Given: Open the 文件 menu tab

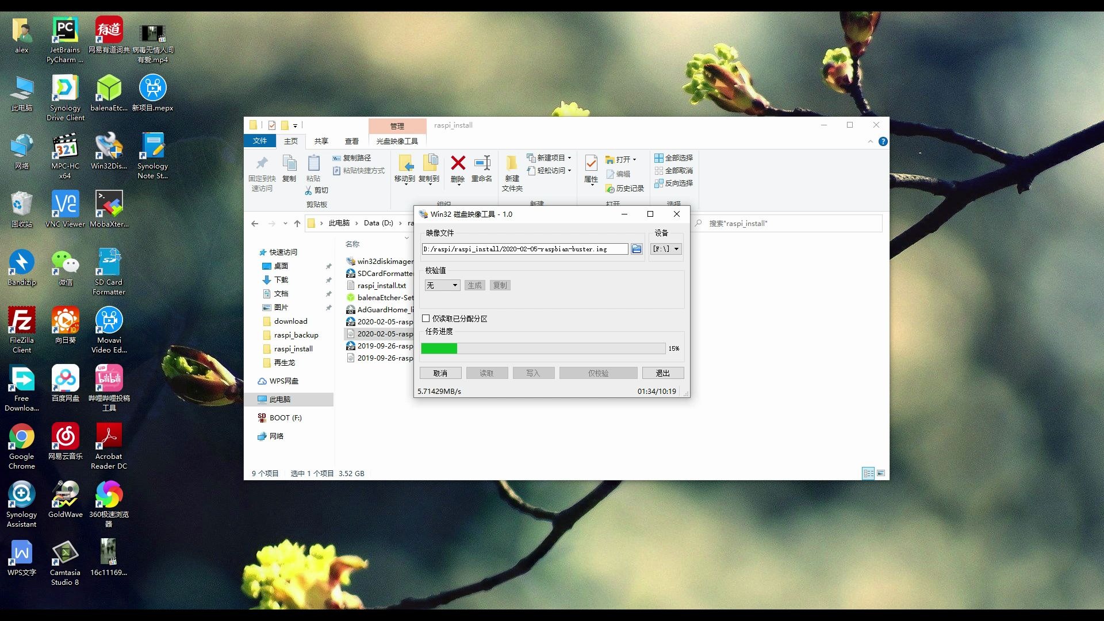Looking at the screenshot, I should (x=260, y=141).
